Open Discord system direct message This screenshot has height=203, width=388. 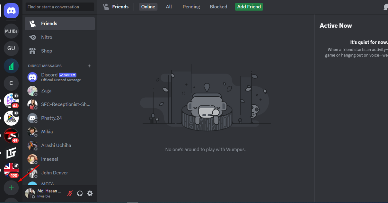pos(60,77)
